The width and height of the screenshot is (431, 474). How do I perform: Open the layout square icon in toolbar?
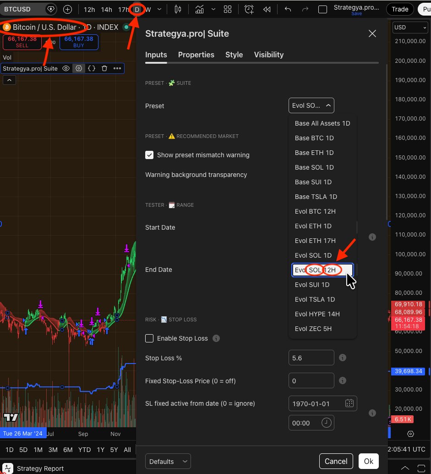coord(322,9)
